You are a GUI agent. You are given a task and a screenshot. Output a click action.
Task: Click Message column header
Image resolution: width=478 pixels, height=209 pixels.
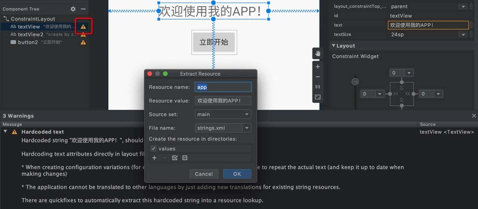(12, 124)
